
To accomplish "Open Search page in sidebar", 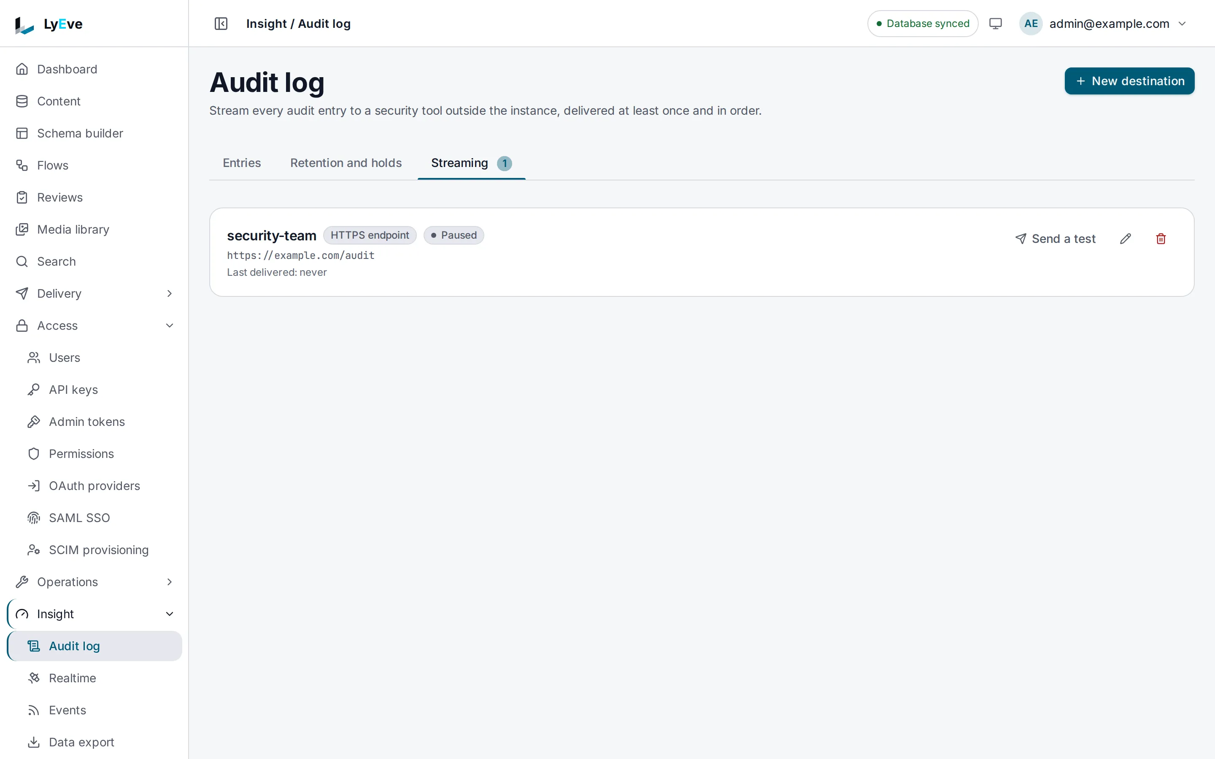I will click(94, 261).
